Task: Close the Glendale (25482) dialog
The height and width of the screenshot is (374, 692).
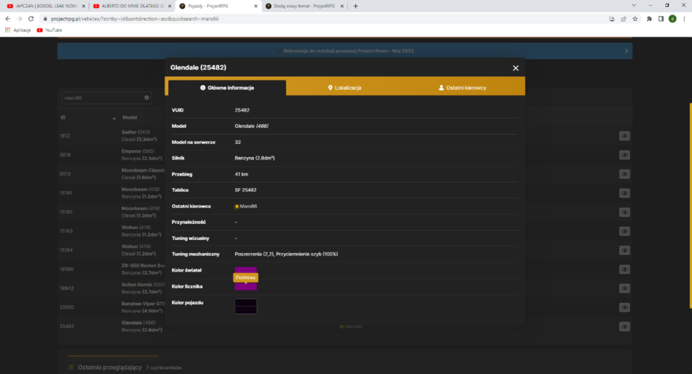Action: (516, 68)
